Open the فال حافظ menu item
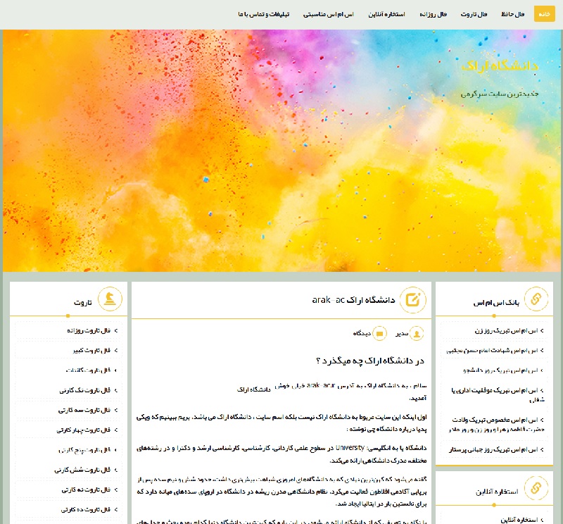 pyautogui.click(x=513, y=14)
